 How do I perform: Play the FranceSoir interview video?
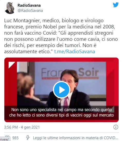62,90
